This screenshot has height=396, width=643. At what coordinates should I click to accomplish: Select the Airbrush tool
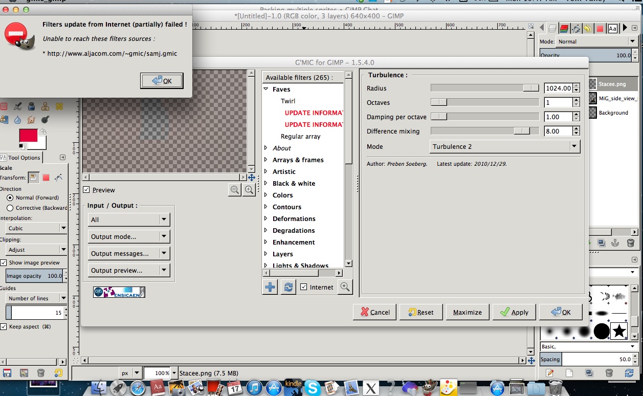(x=18, y=106)
